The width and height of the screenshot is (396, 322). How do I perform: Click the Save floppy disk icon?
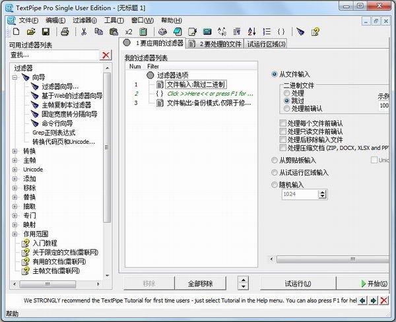pyautogui.click(x=46, y=32)
